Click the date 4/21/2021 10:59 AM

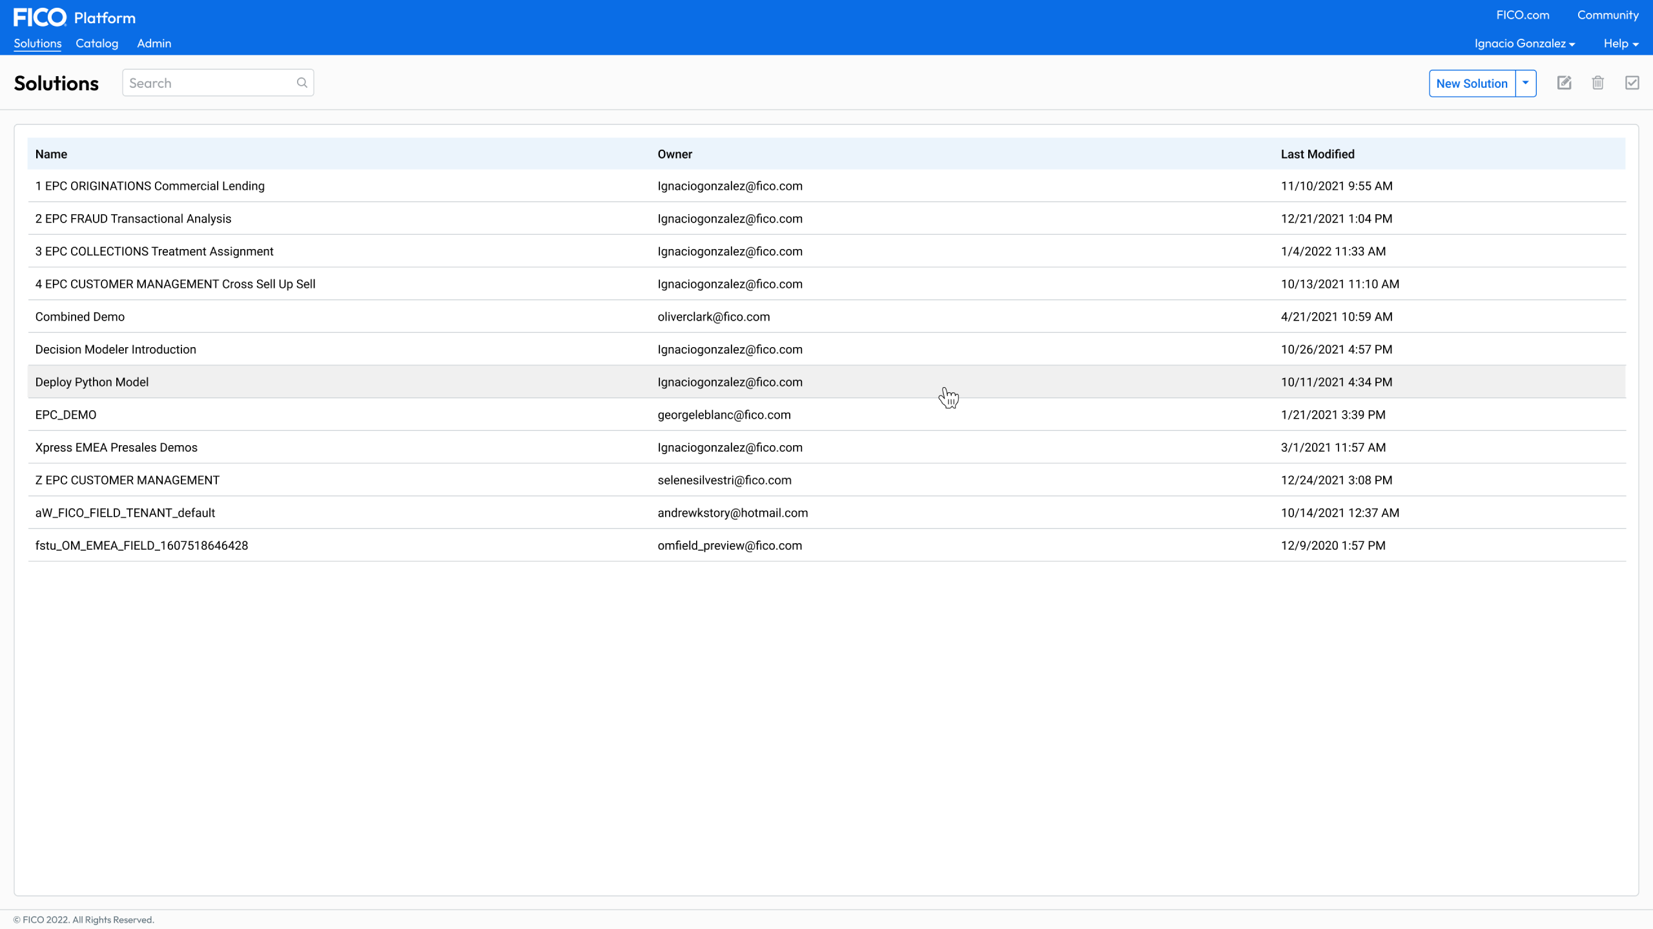coord(1337,317)
